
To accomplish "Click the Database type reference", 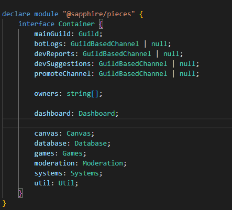I will (x=91, y=143).
